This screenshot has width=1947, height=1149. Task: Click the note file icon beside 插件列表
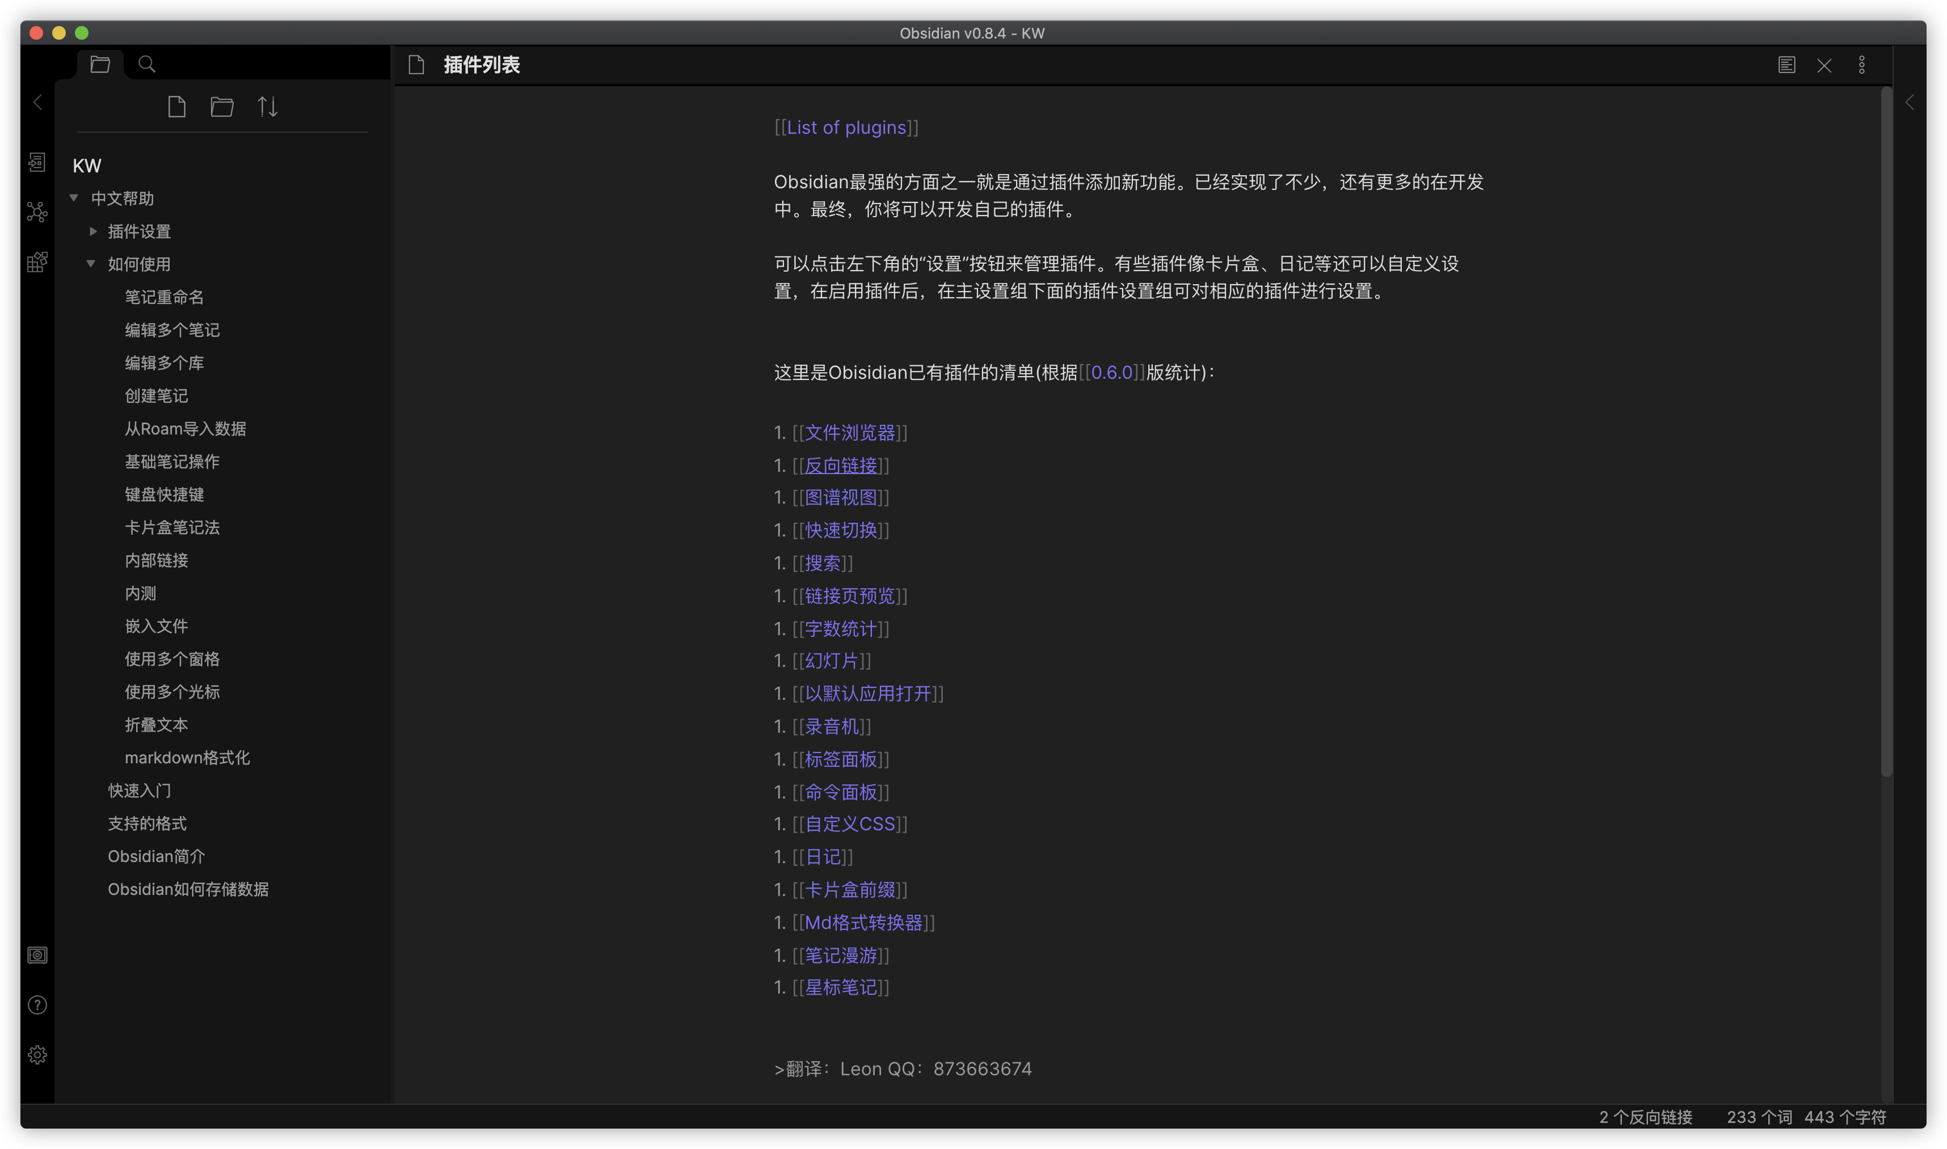pos(416,65)
